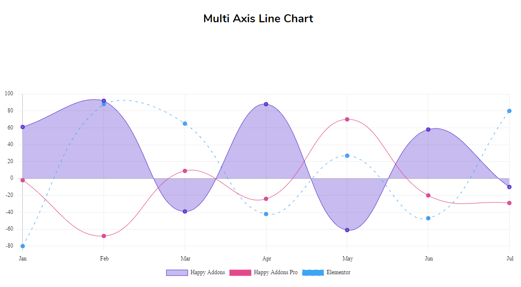Select pink Happy Addons Pro point at Feb

(x=104, y=236)
